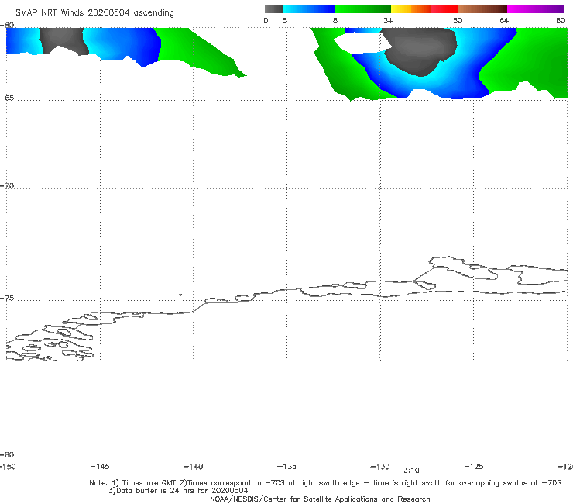Click the colorbar label "18"
This screenshot has width=573, height=504.
(x=333, y=20)
